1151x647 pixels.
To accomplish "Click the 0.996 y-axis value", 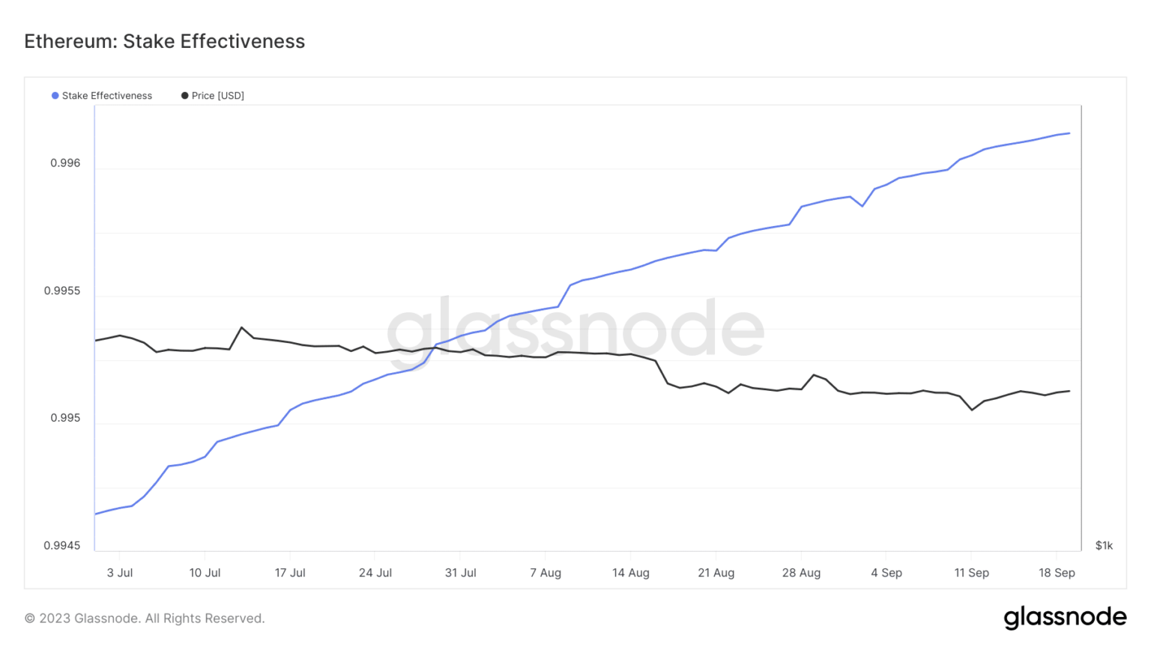I will 65,163.
